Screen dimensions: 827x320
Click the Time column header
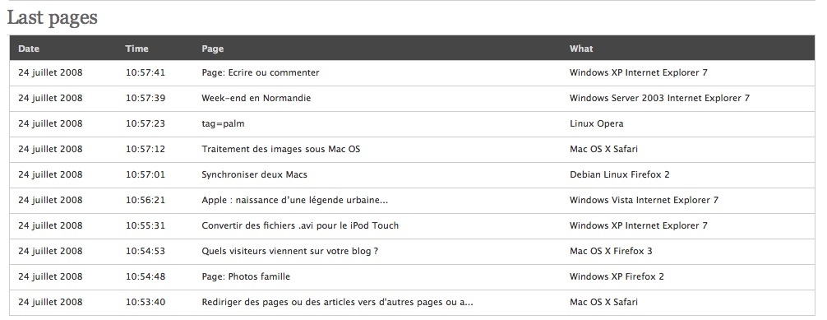(136, 49)
